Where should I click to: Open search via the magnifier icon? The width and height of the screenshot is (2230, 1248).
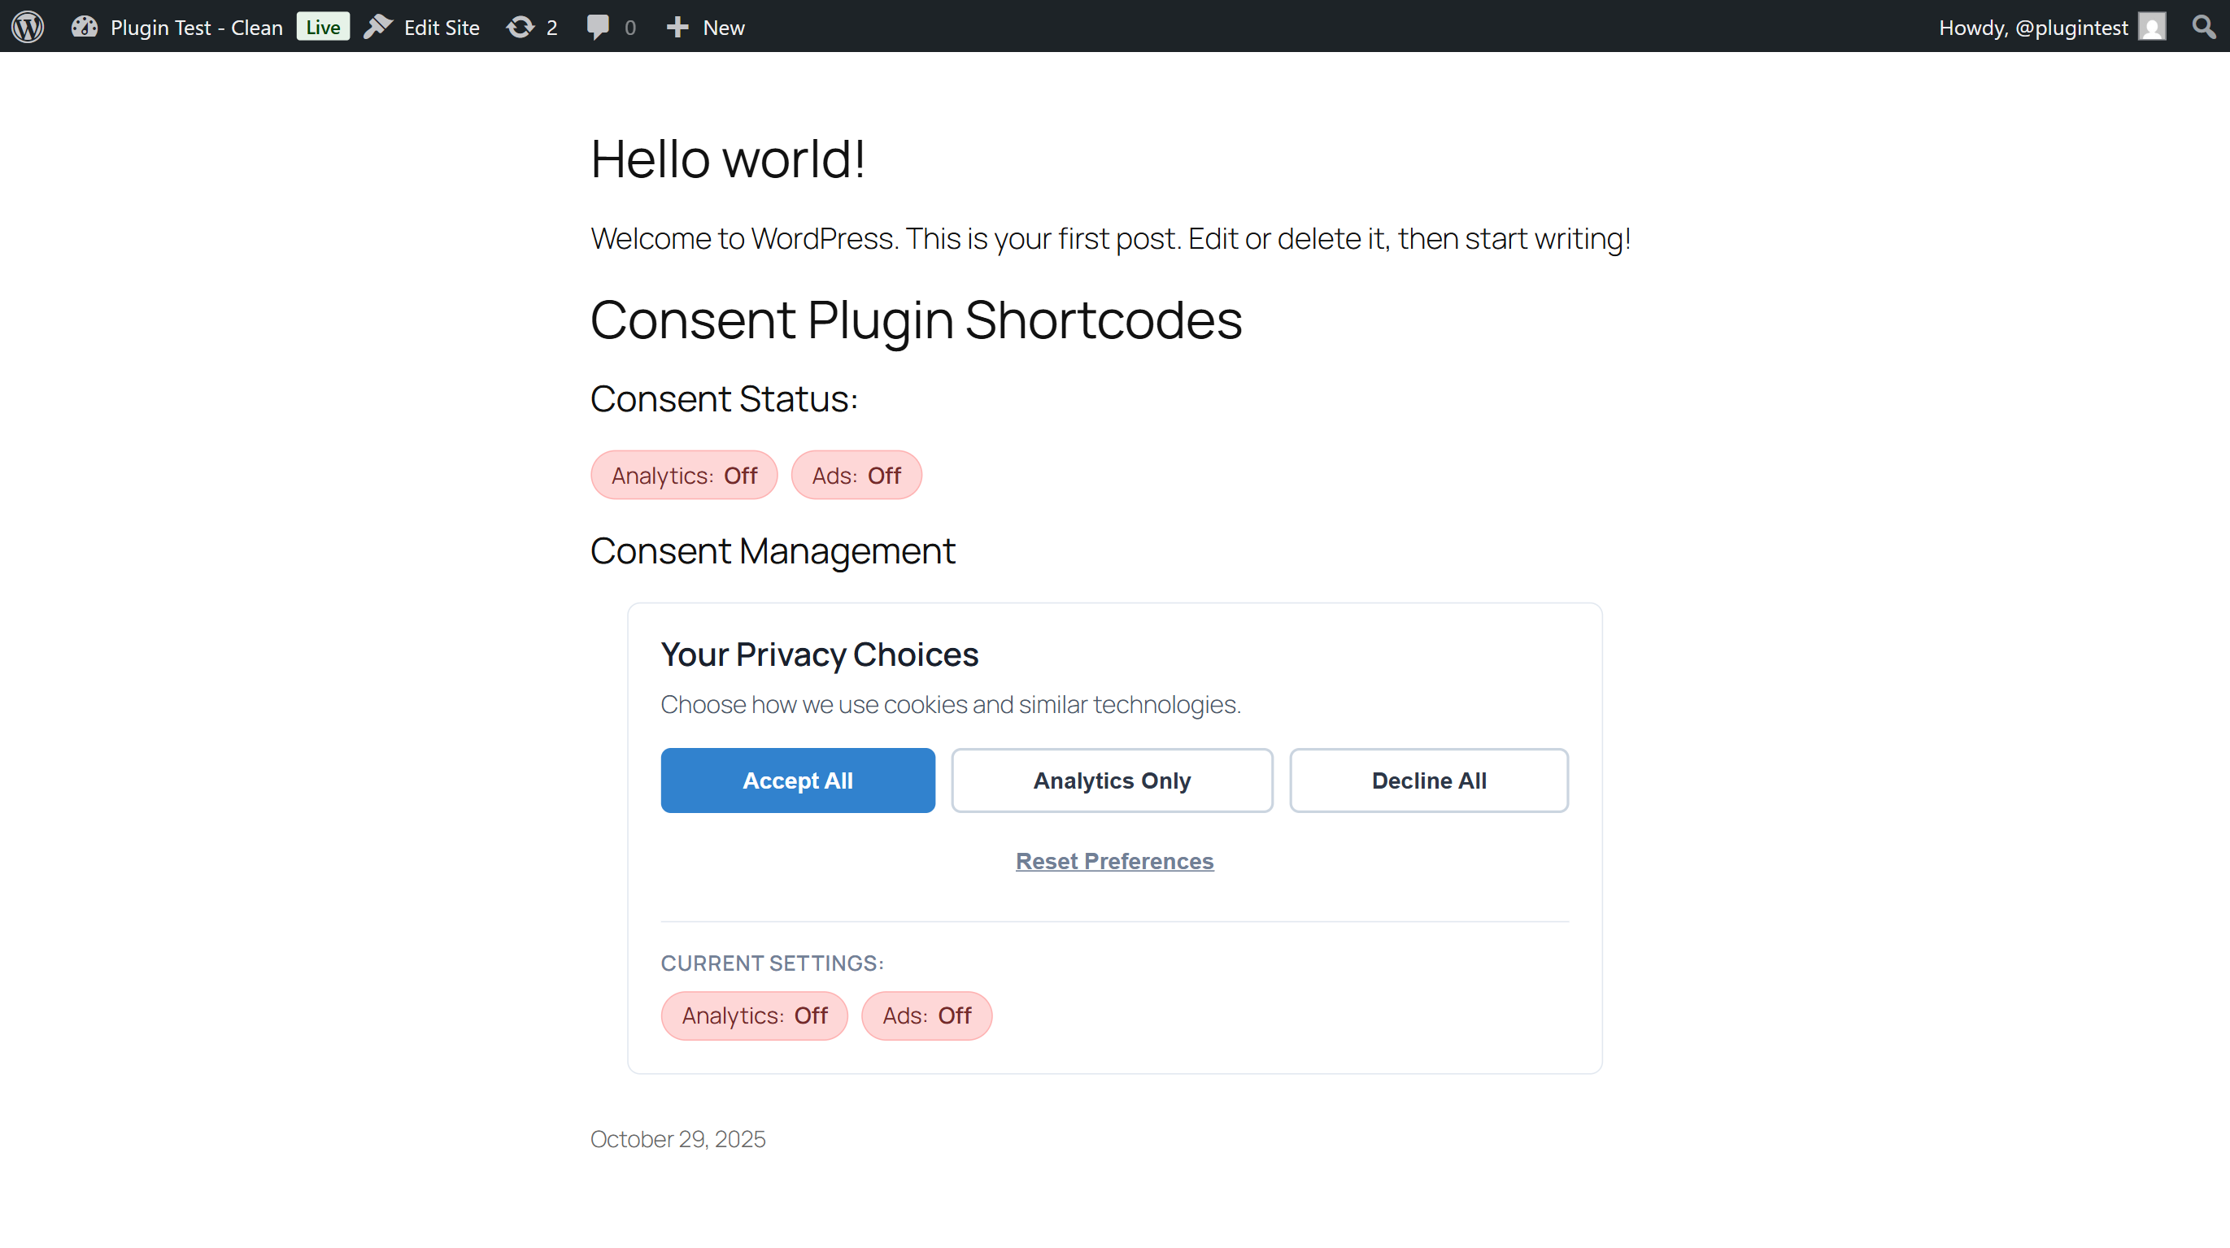(x=2204, y=27)
